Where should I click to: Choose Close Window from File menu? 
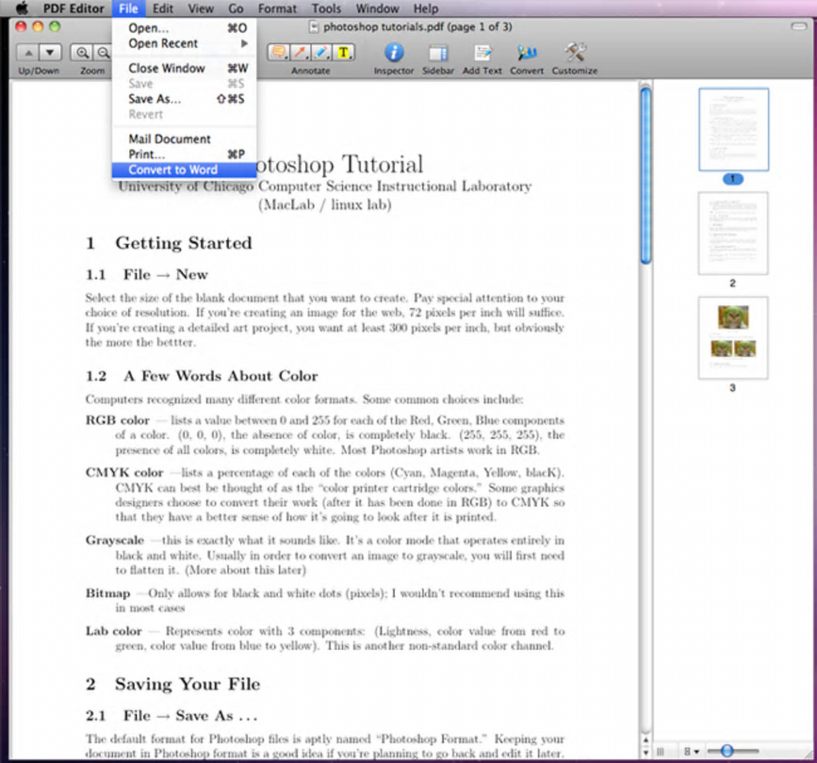point(184,68)
